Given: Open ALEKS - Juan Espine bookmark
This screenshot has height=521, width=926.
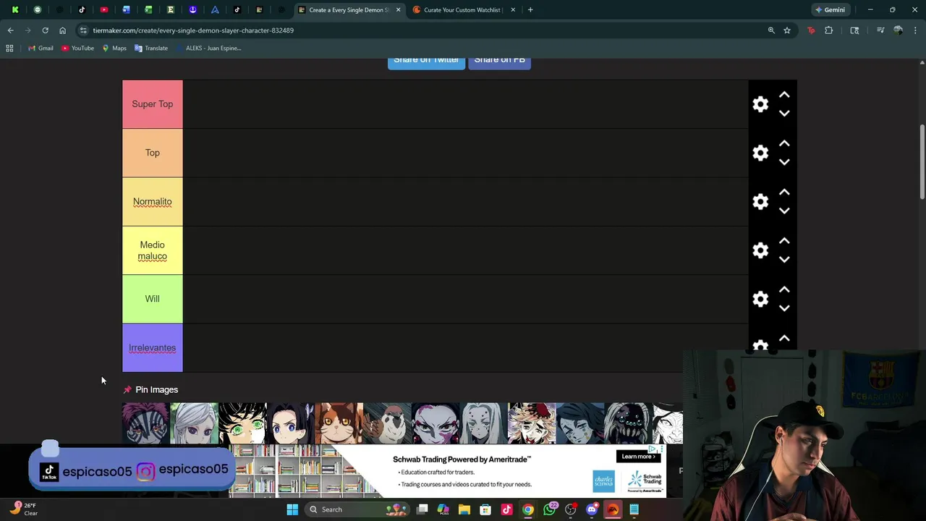Looking at the screenshot, I should tap(208, 48).
